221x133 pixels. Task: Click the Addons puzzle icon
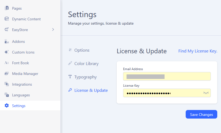7,41
